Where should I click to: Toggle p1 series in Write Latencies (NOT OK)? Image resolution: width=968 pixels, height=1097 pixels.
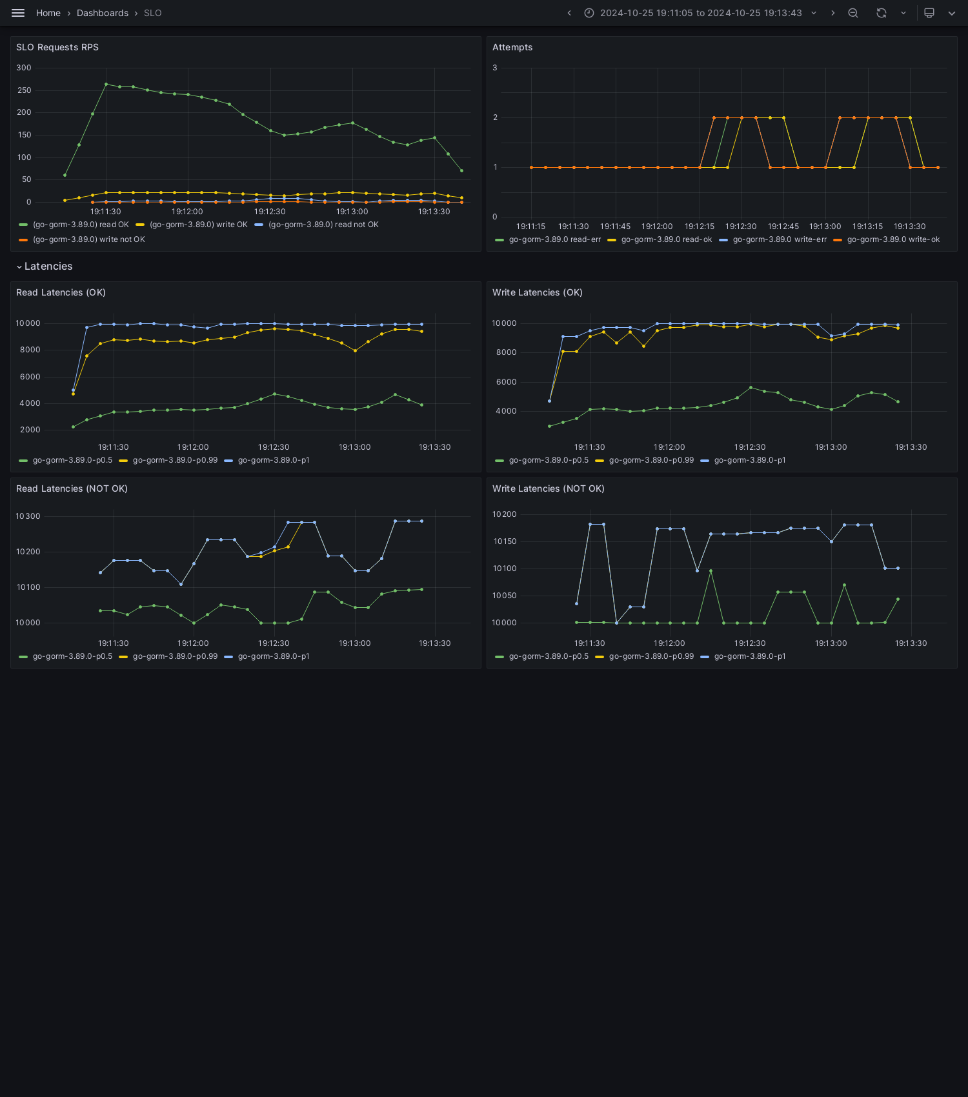point(750,656)
